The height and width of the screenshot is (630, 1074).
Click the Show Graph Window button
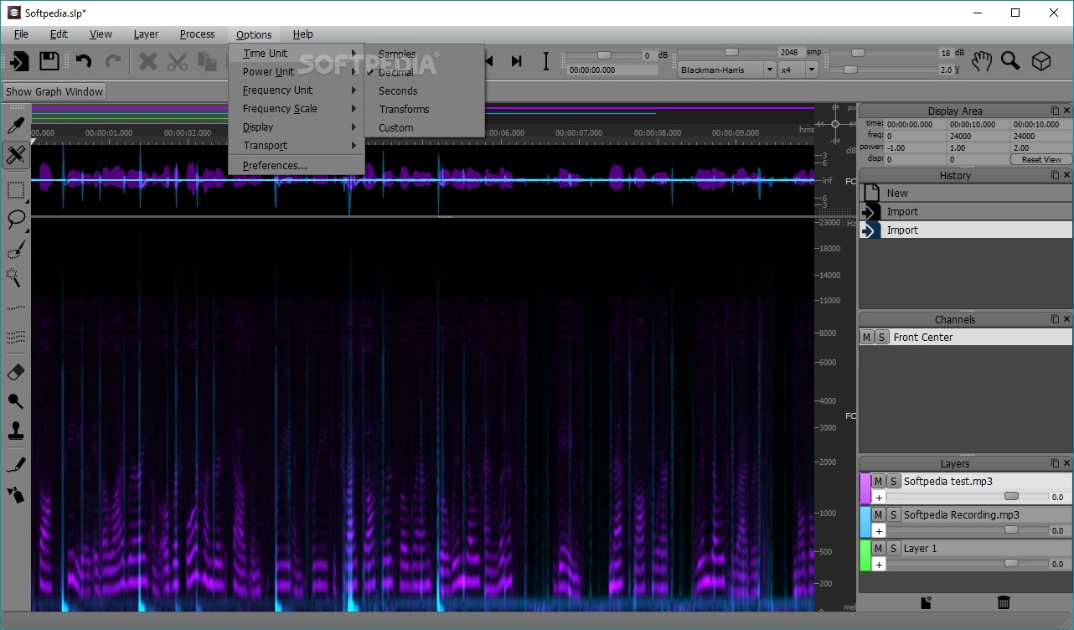pos(54,92)
